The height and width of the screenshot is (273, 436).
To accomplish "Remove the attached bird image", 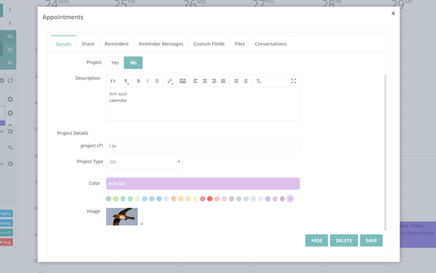I will click(142, 224).
